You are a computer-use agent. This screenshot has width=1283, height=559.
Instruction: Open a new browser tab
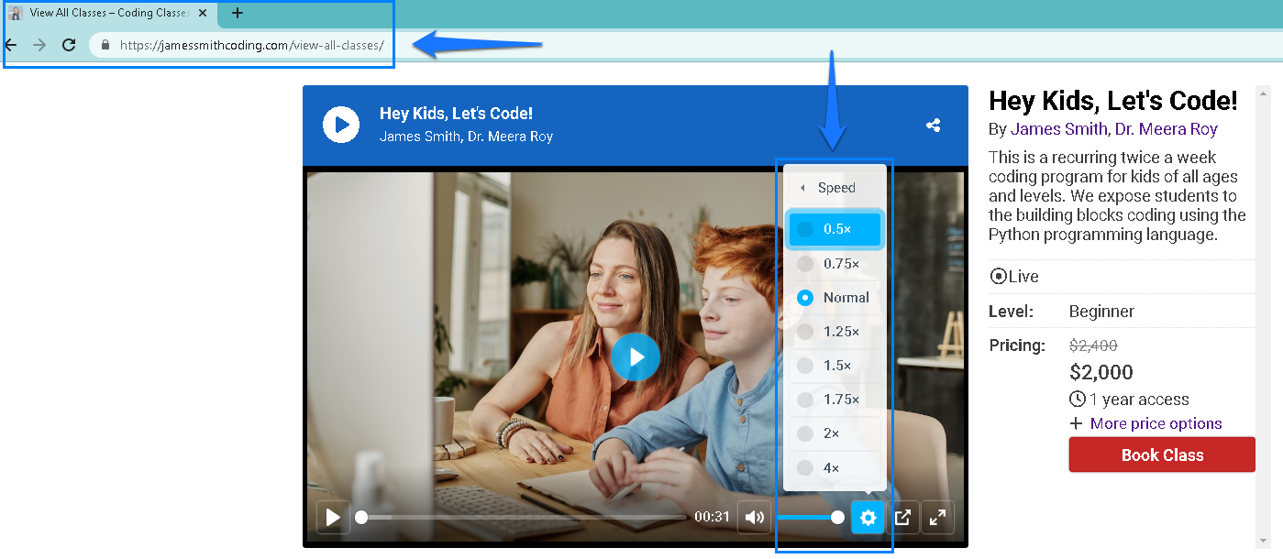[x=238, y=13]
